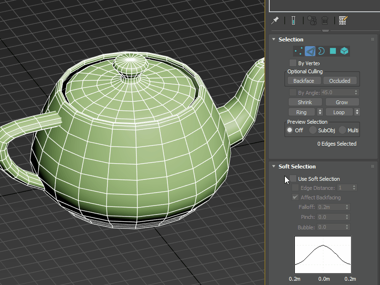This screenshot has height=285, width=380.
Task: Select SubObj preview selection radio
Action: tap(312, 130)
